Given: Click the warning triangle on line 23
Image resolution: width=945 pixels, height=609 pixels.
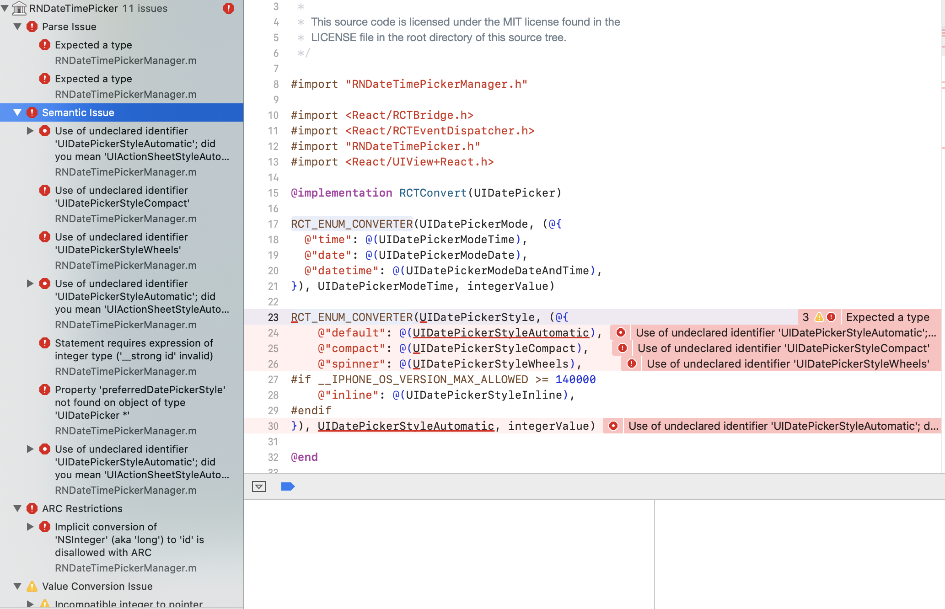Looking at the screenshot, I should (x=819, y=316).
